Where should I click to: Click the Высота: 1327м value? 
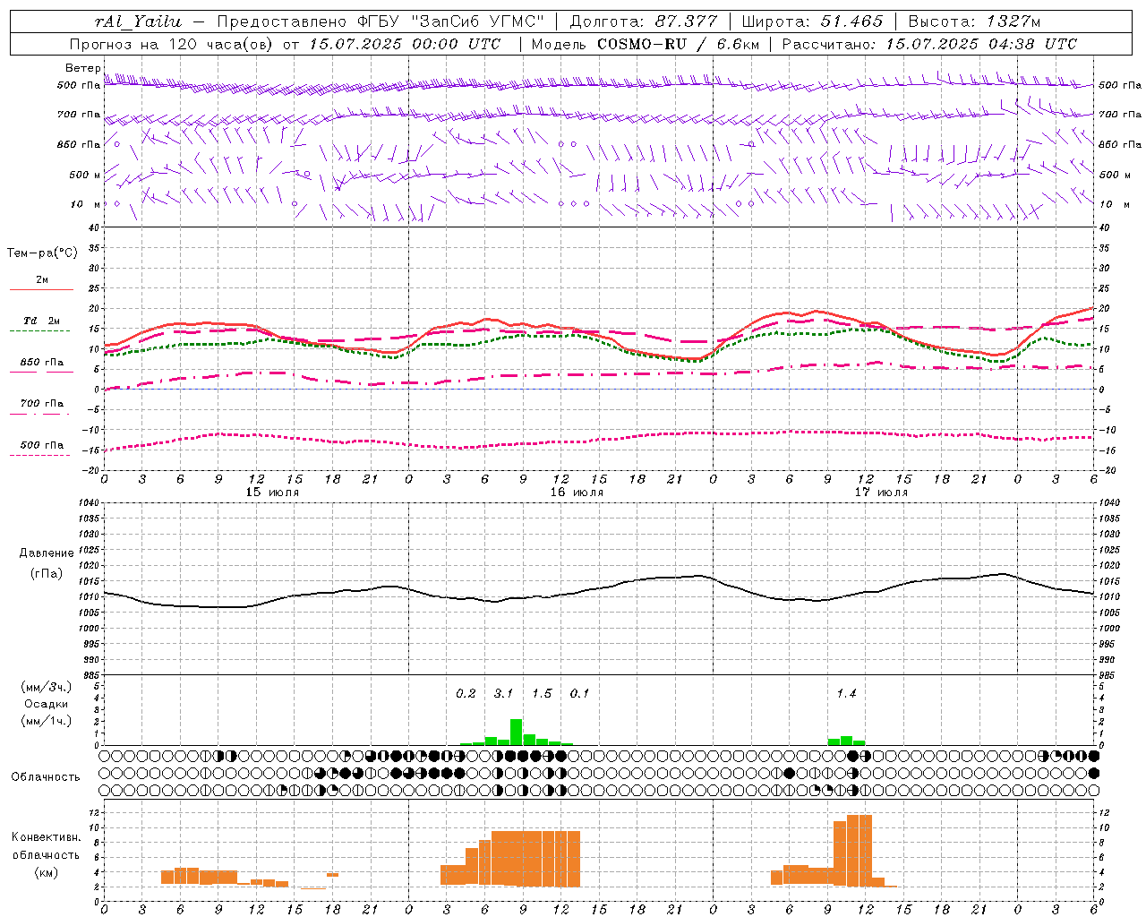point(974,21)
